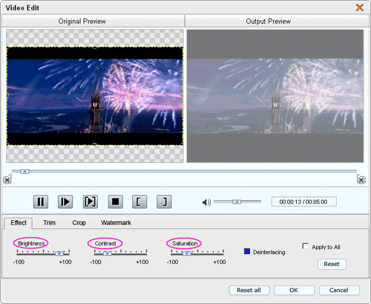Switch to the Effect tab

click(x=19, y=223)
